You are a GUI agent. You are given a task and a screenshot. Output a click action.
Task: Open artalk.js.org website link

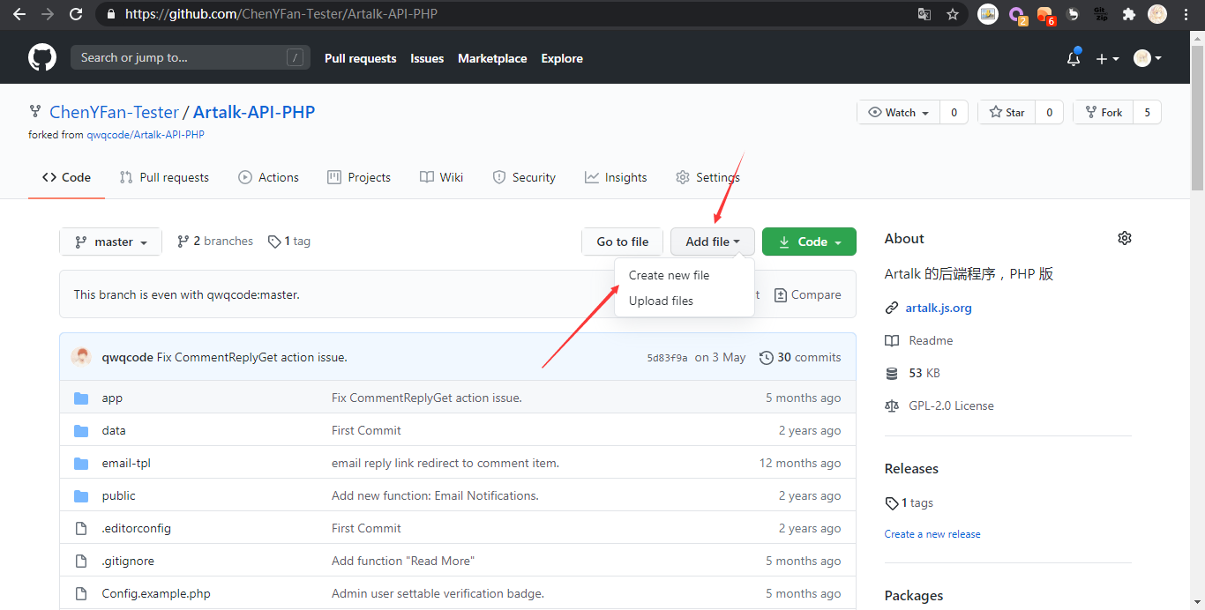coord(939,308)
